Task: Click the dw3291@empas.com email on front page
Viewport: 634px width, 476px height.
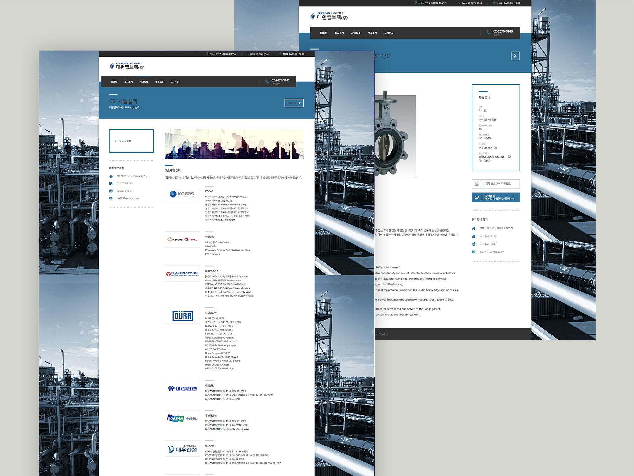Action: [128, 198]
